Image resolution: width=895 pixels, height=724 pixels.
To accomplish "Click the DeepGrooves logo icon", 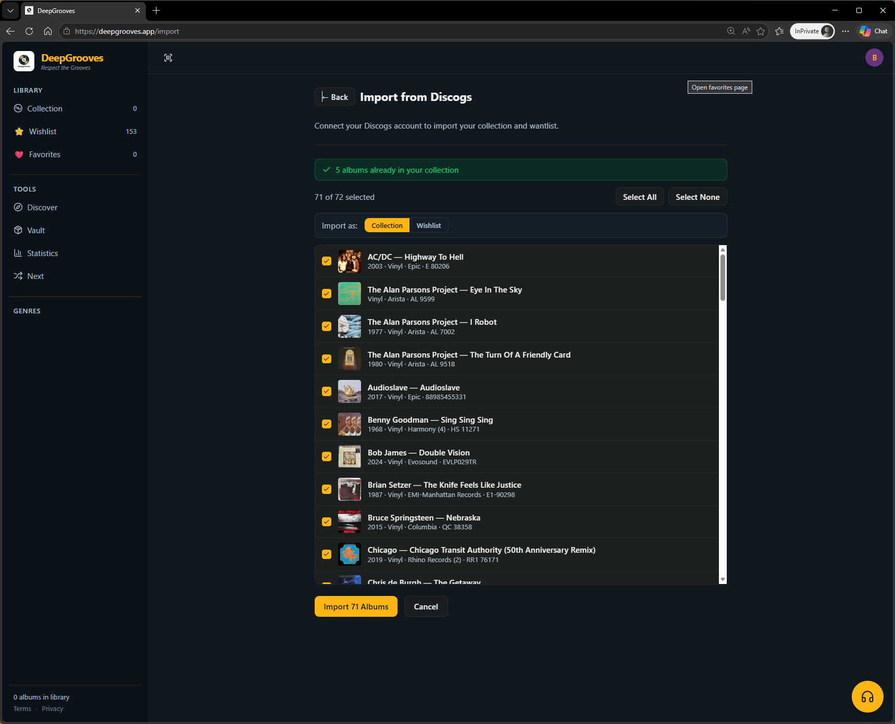I will [x=24, y=61].
